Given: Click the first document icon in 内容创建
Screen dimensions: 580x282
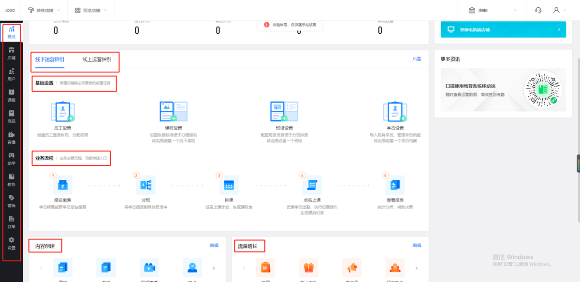Looking at the screenshot, I should pos(63,268).
